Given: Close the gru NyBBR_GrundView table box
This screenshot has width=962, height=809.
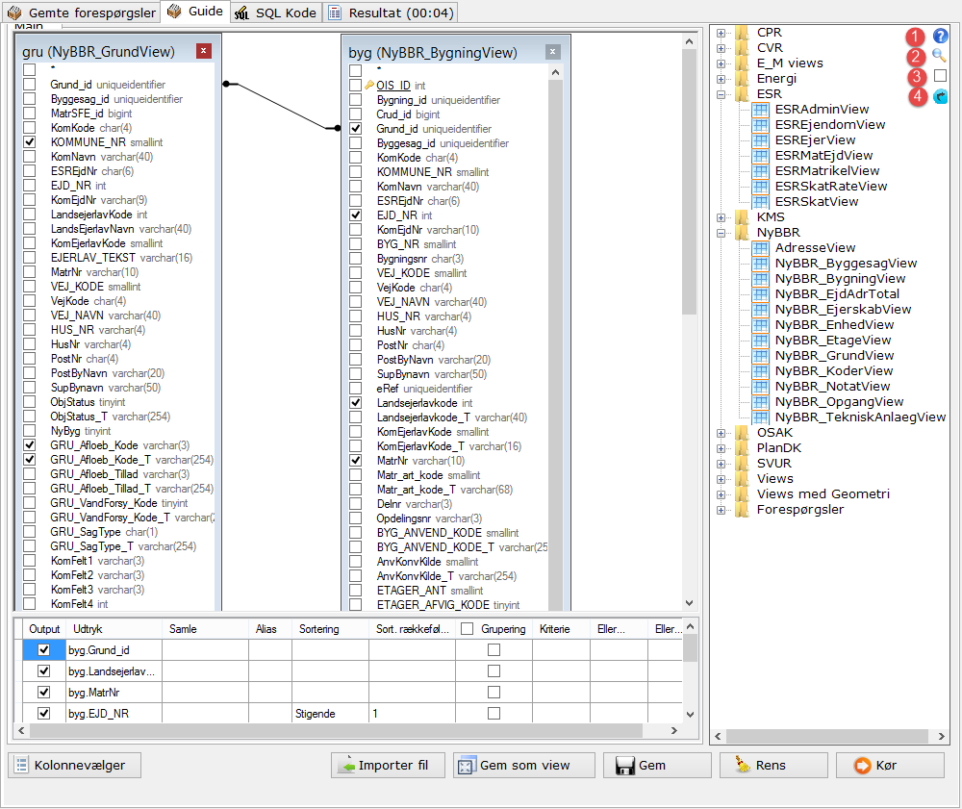Looking at the screenshot, I should click(x=203, y=51).
